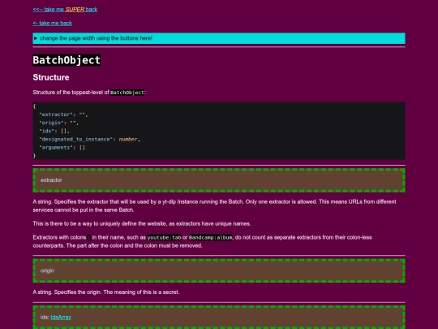Select the "ids": [] code line
The height and width of the screenshot is (329, 438).
coord(54,131)
